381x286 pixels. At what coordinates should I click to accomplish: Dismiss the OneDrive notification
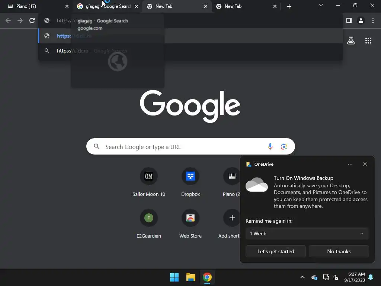pyautogui.click(x=365, y=164)
